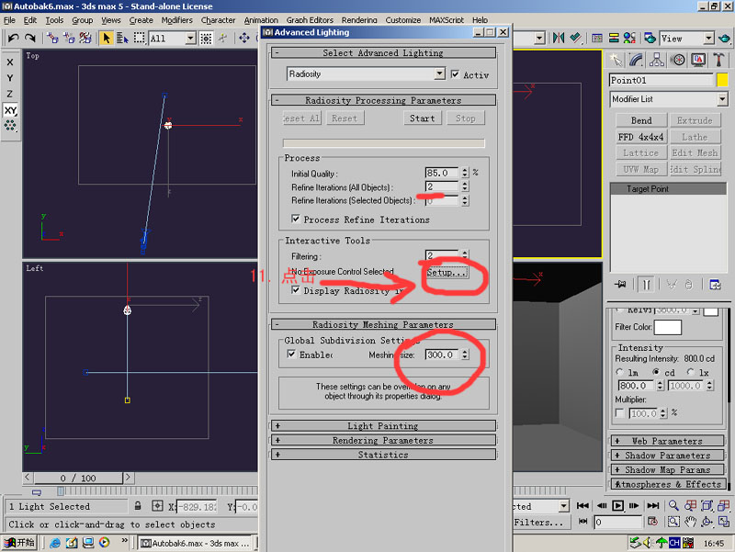This screenshot has height=552, width=735.
Task: Restrict to Z axis constraint
Action: (x=10, y=94)
